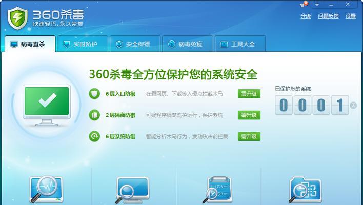Click 已保护您的系统 text
Image resolution: width=363 pixels, height=205 pixels.
pos(293,89)
